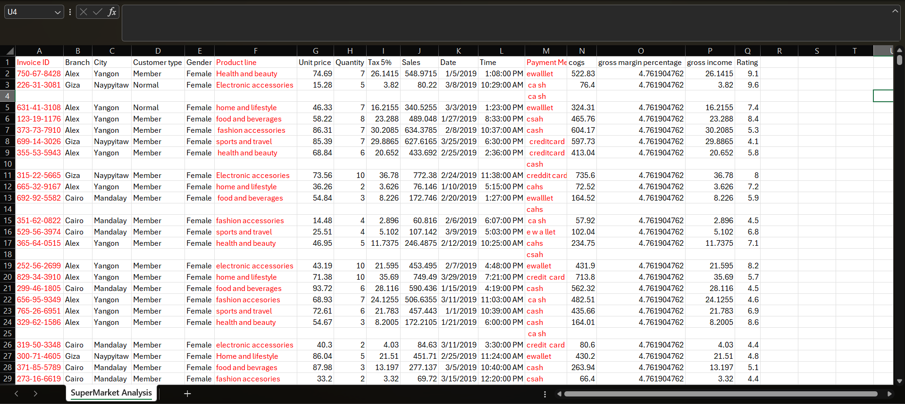Expand the formula bar chevron
The height and width of the screenshot is (404, 905).
point(895,11)
